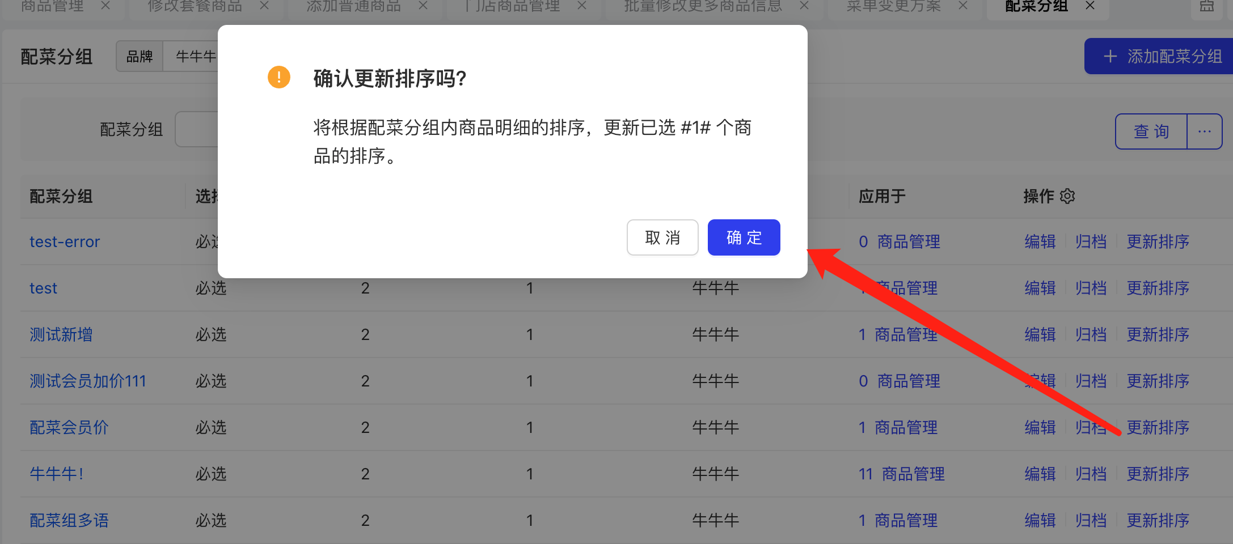Image resolution: width=1233 pixels, height=544 pixels.
Task: Close the 菜单变更方案 tab
Action: point(962,6)
